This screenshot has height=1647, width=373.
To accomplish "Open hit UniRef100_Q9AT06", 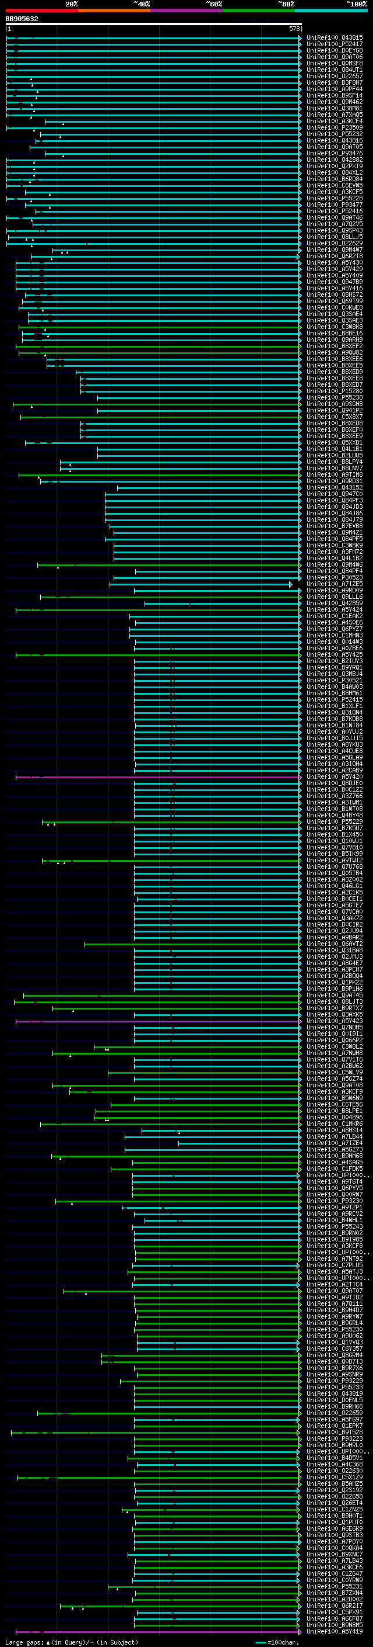I will pos(335,57).
